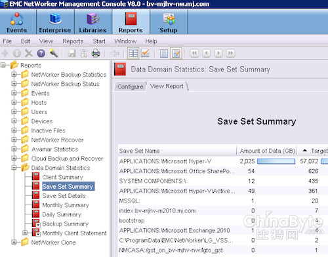Switch to the Libraries section

92,22
